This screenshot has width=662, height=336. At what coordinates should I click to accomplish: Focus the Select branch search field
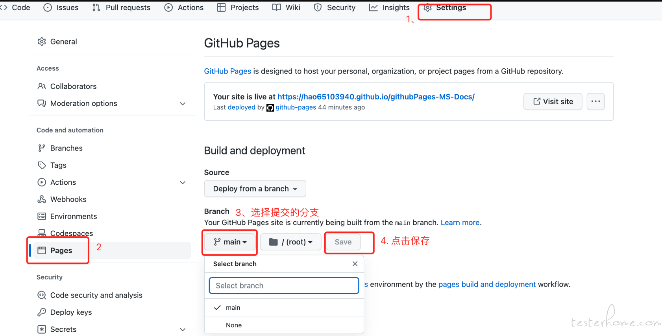[x=284, y=286]
